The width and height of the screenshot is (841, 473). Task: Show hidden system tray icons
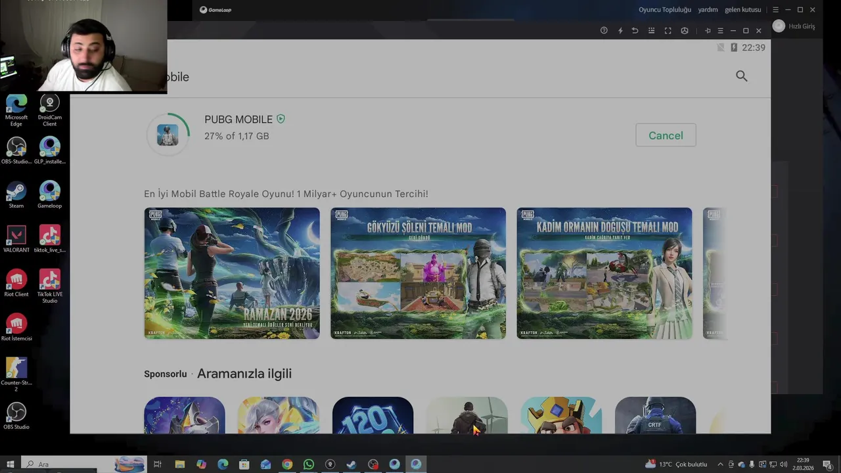tap(720, 464)
